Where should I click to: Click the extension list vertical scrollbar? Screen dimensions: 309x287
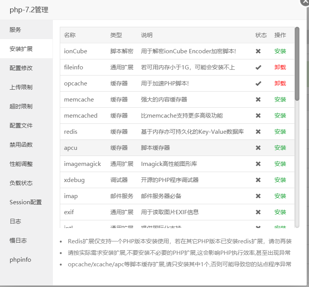(x=297, y=64)
